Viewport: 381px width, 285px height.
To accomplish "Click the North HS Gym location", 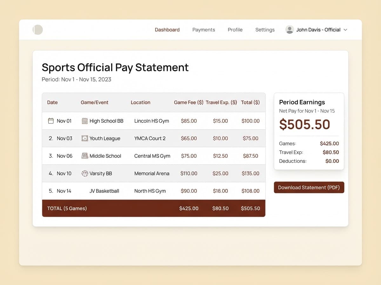I will point(150,191).
